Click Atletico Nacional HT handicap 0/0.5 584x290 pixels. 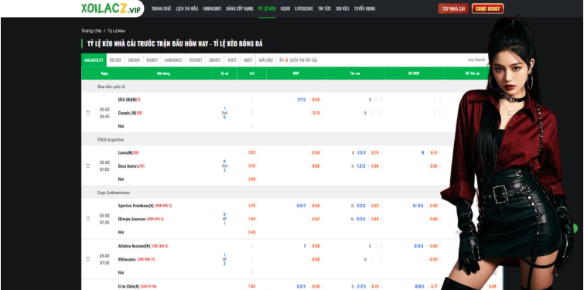tap(419, 246)
